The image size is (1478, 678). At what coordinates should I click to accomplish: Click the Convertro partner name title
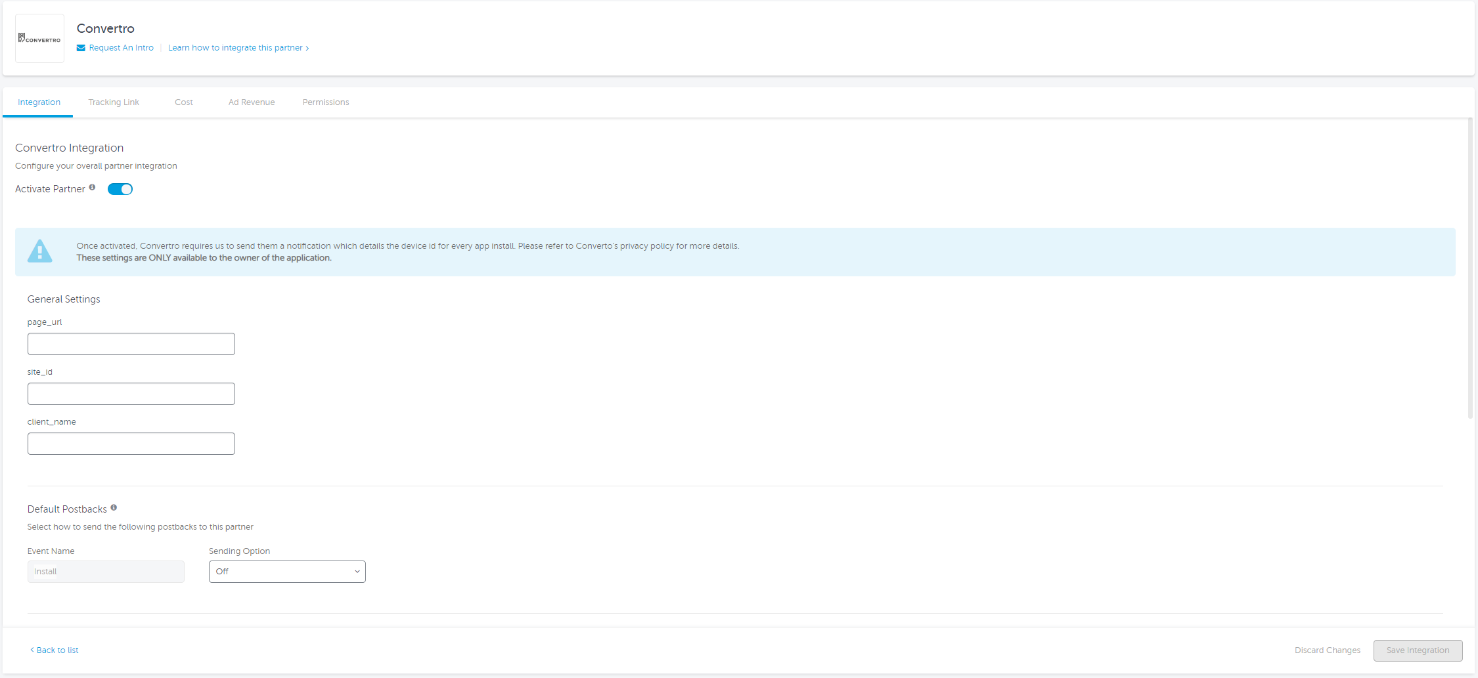click(105, 28)
